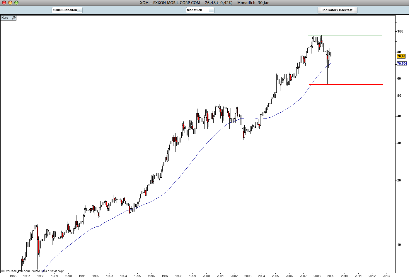This screenshot has width=409, height=278.
Task: Click the 2008 year label on time axis
Action: [317, 276]
